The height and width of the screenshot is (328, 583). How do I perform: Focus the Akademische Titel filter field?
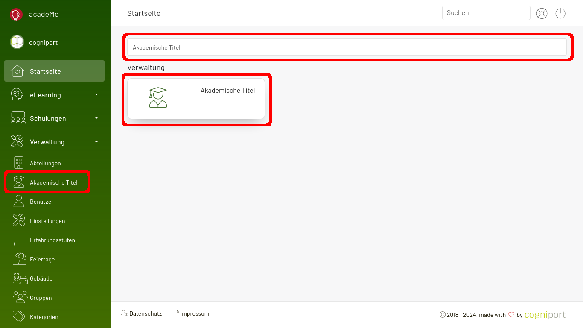(x=347, y=47)
